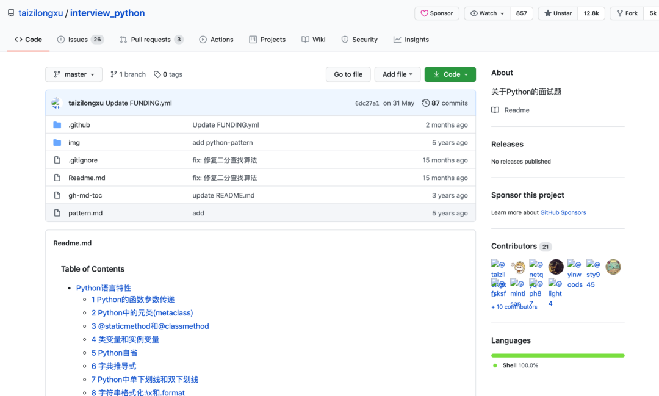Open 2 Python中的元类(metaclass) link
The width and height of the screenshot is (659, 396).
(142, 313)
